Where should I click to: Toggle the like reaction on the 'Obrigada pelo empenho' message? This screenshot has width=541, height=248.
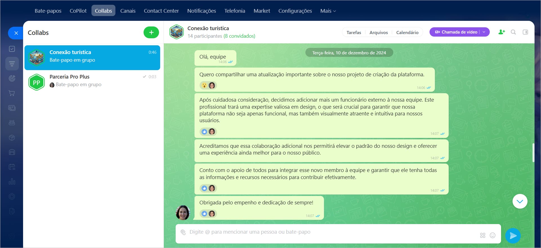coord(204,214)
